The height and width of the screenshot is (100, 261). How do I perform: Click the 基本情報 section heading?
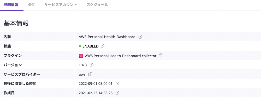(x=16, y=23)
